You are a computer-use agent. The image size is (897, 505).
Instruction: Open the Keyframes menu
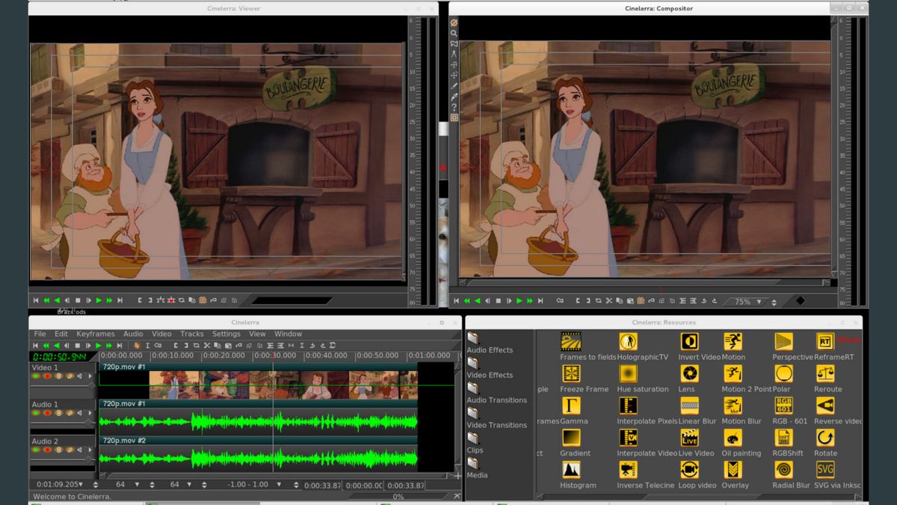coord(95,334)
